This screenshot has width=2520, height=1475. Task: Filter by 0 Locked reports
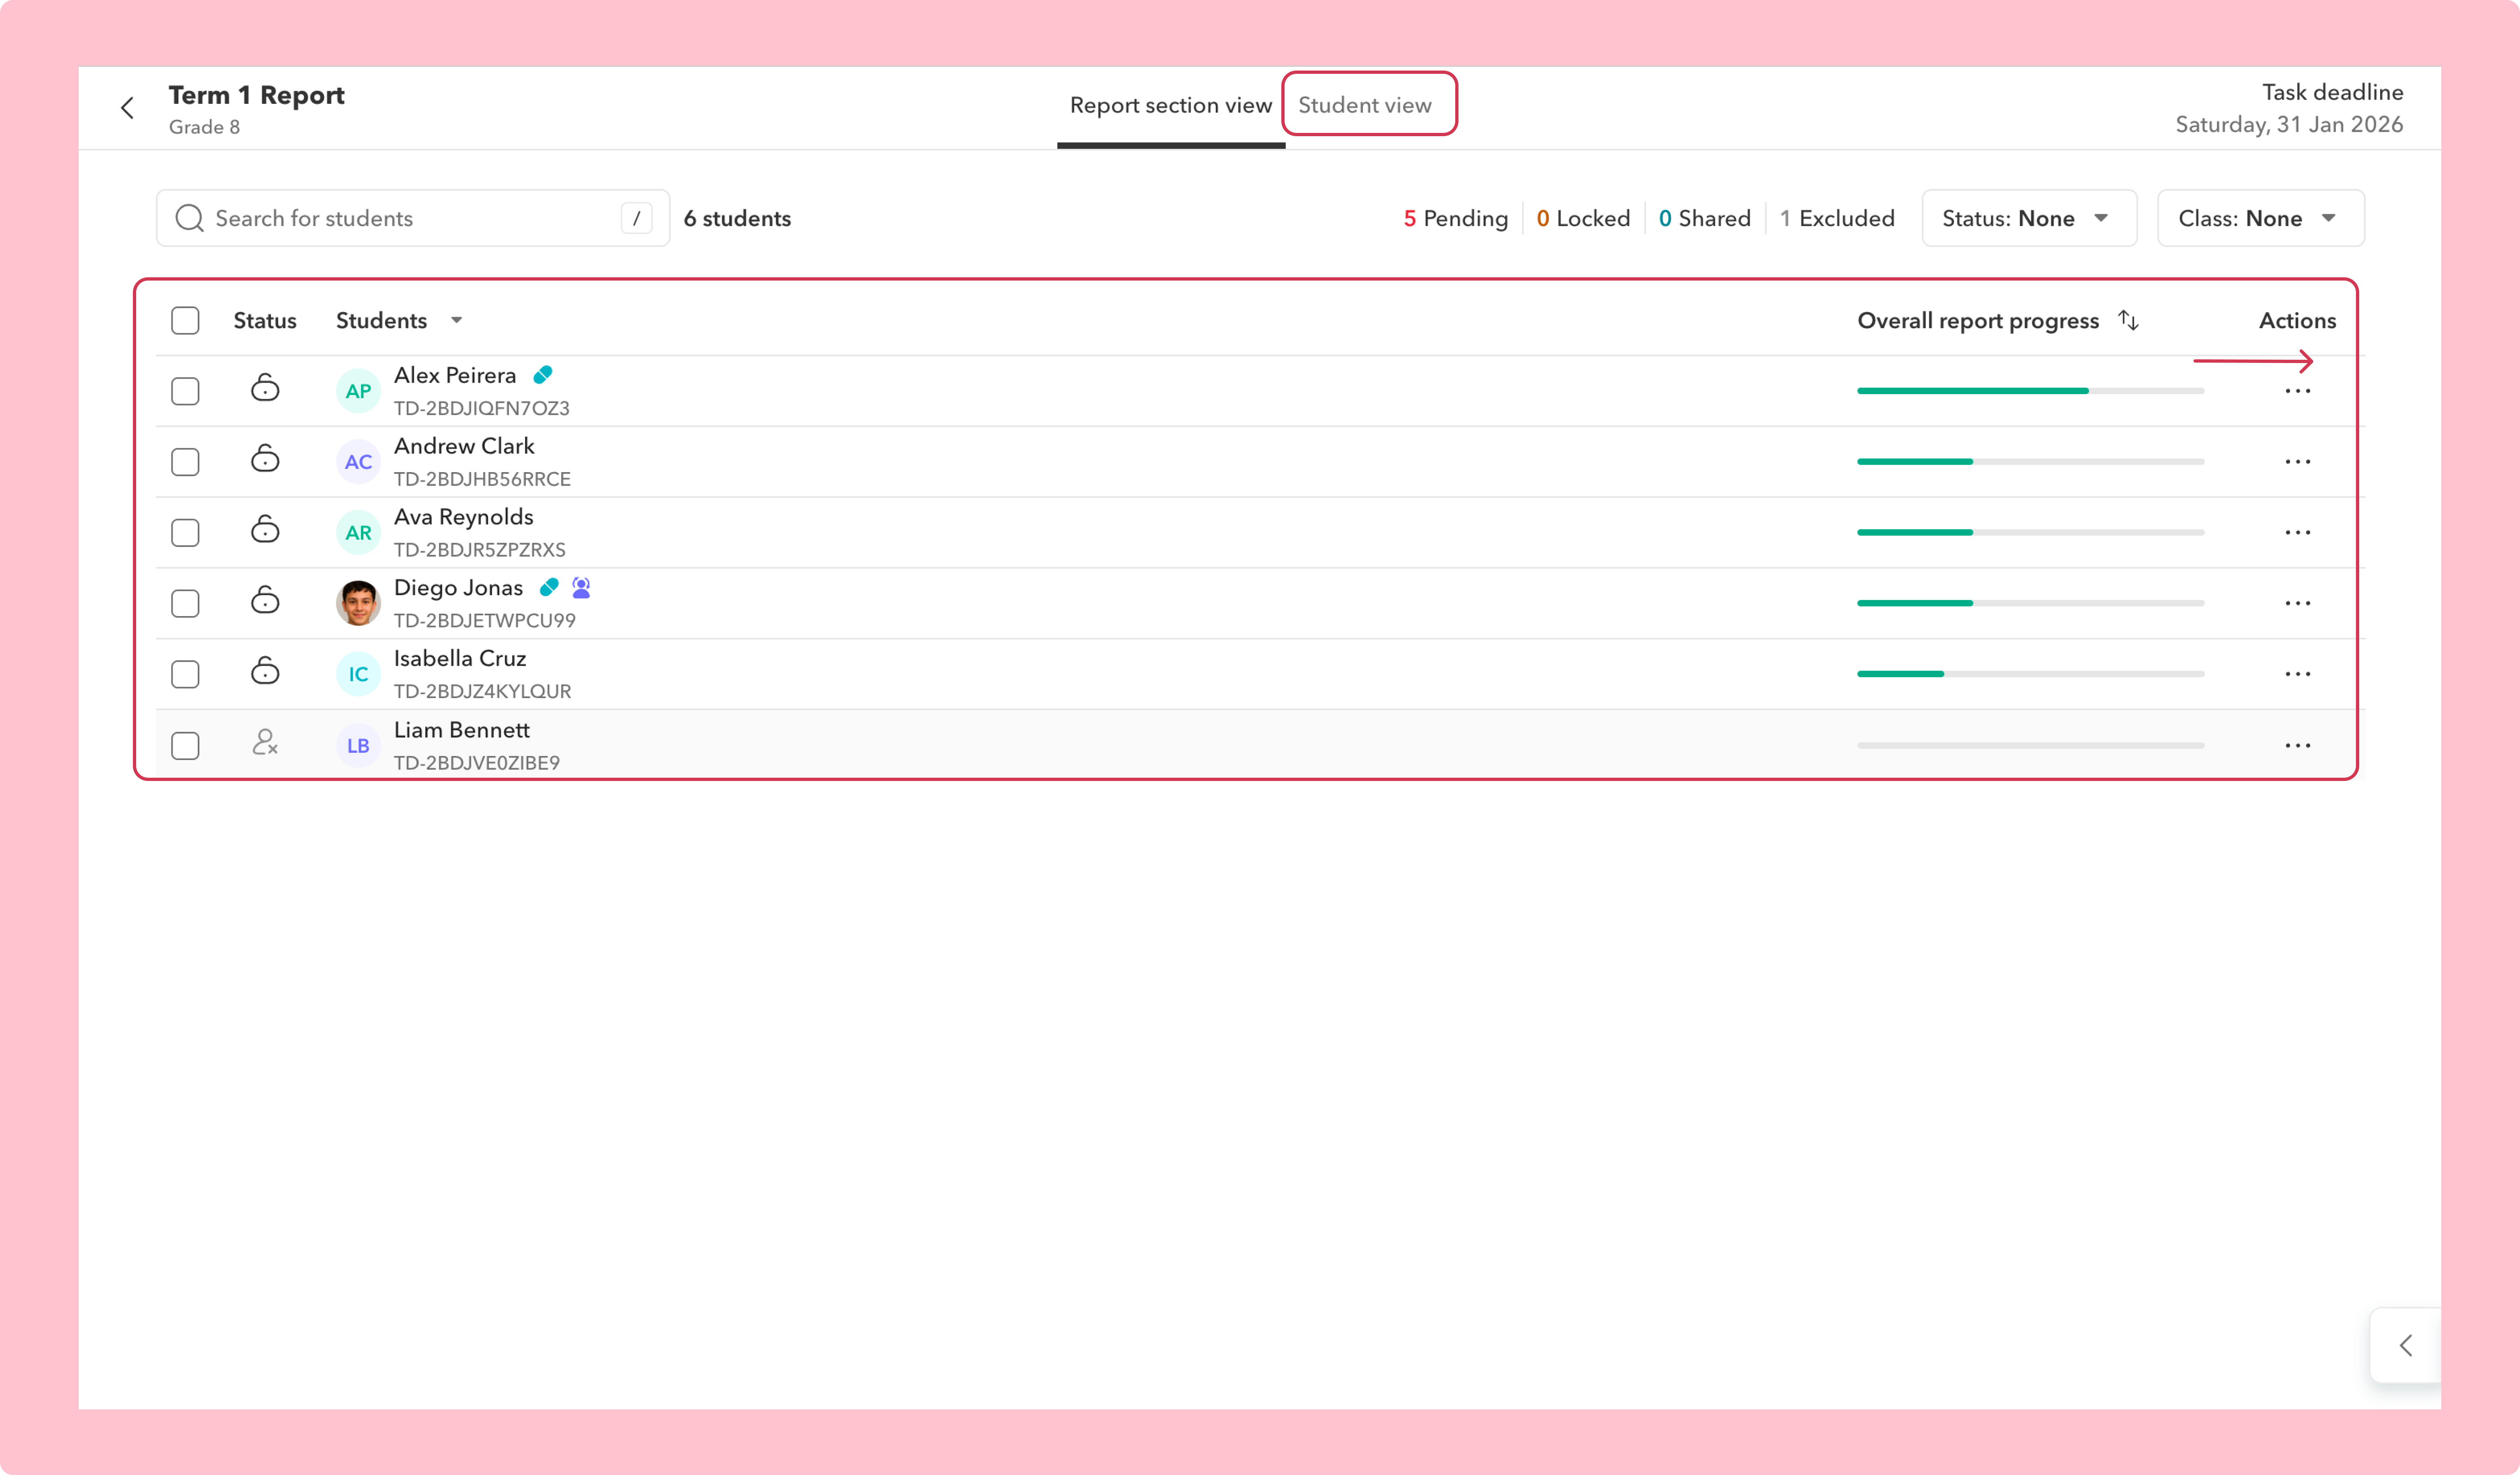point(1583,219)
